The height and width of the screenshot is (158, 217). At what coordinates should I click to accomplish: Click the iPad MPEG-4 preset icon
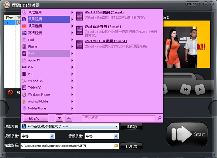tap(80, 45)
